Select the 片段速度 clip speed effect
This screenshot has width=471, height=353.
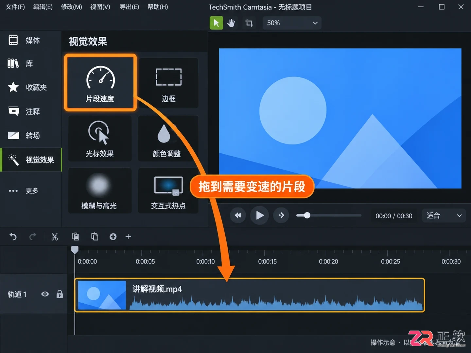100,83
